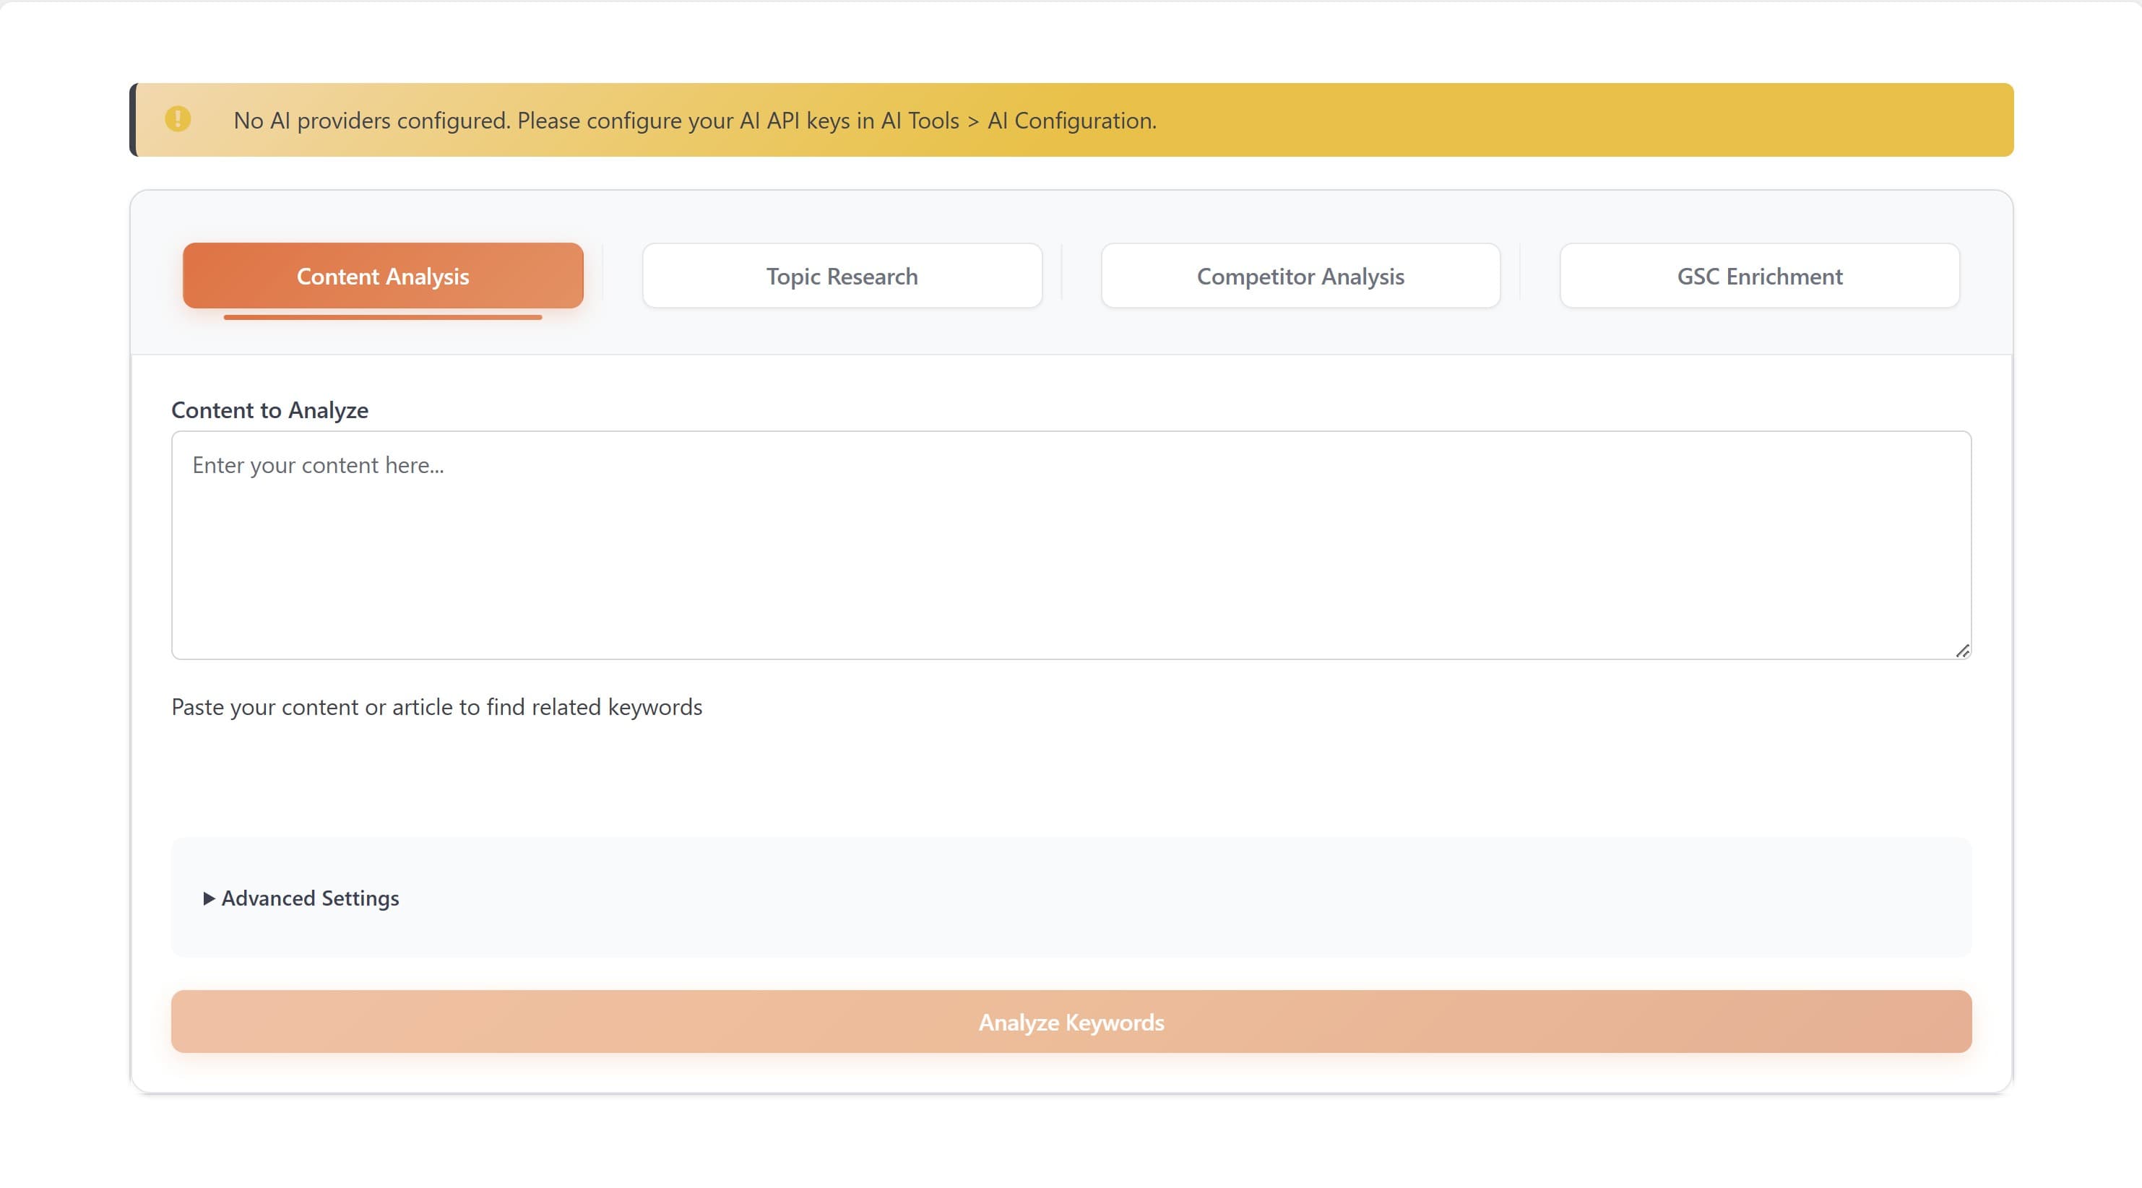This screenshot has height=1188, width=2142.
Task: Click the 'Paste your content' helper text
Action: [x=436, y=706]
